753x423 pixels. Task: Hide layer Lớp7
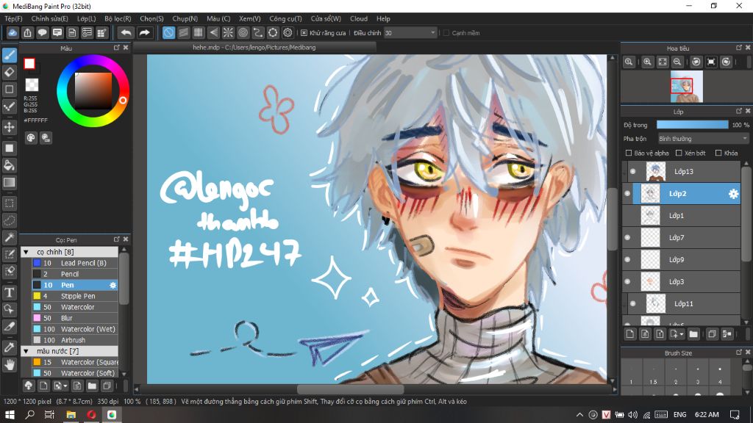[x=627, y=238]
